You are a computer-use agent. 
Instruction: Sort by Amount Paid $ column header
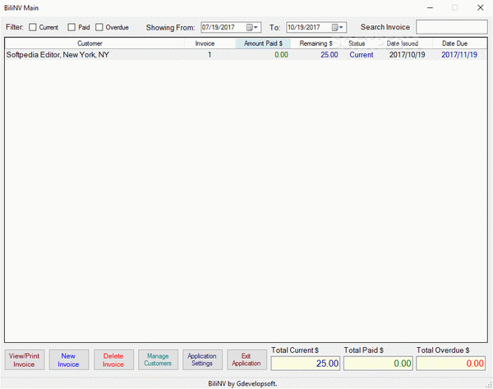pos(263,43)
